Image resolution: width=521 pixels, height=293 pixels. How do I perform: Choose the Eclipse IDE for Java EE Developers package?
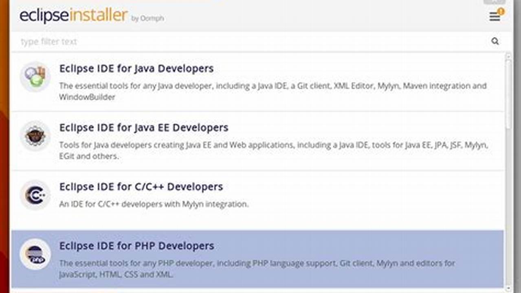(x=143, y=127)
